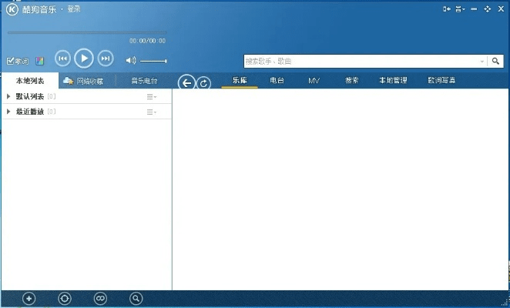Open the colorful skin picker icon
This screenshot has height=308, width=510.
point(39,61)
